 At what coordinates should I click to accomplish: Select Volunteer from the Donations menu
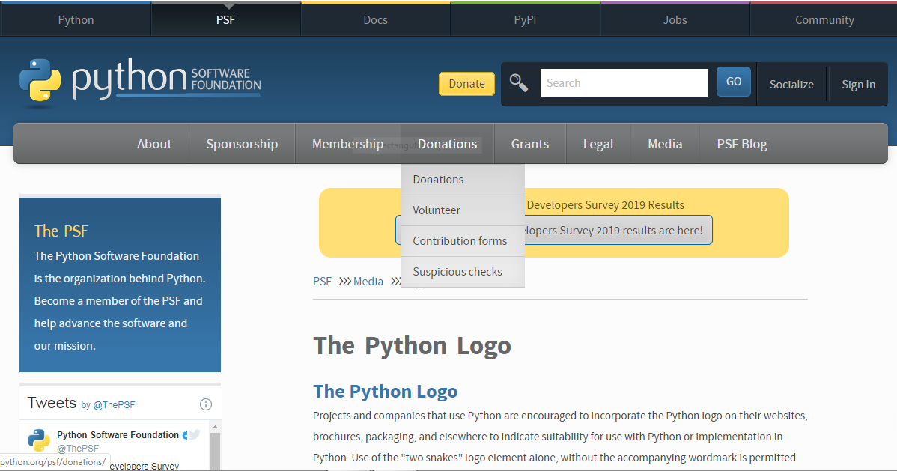point(436,210)
